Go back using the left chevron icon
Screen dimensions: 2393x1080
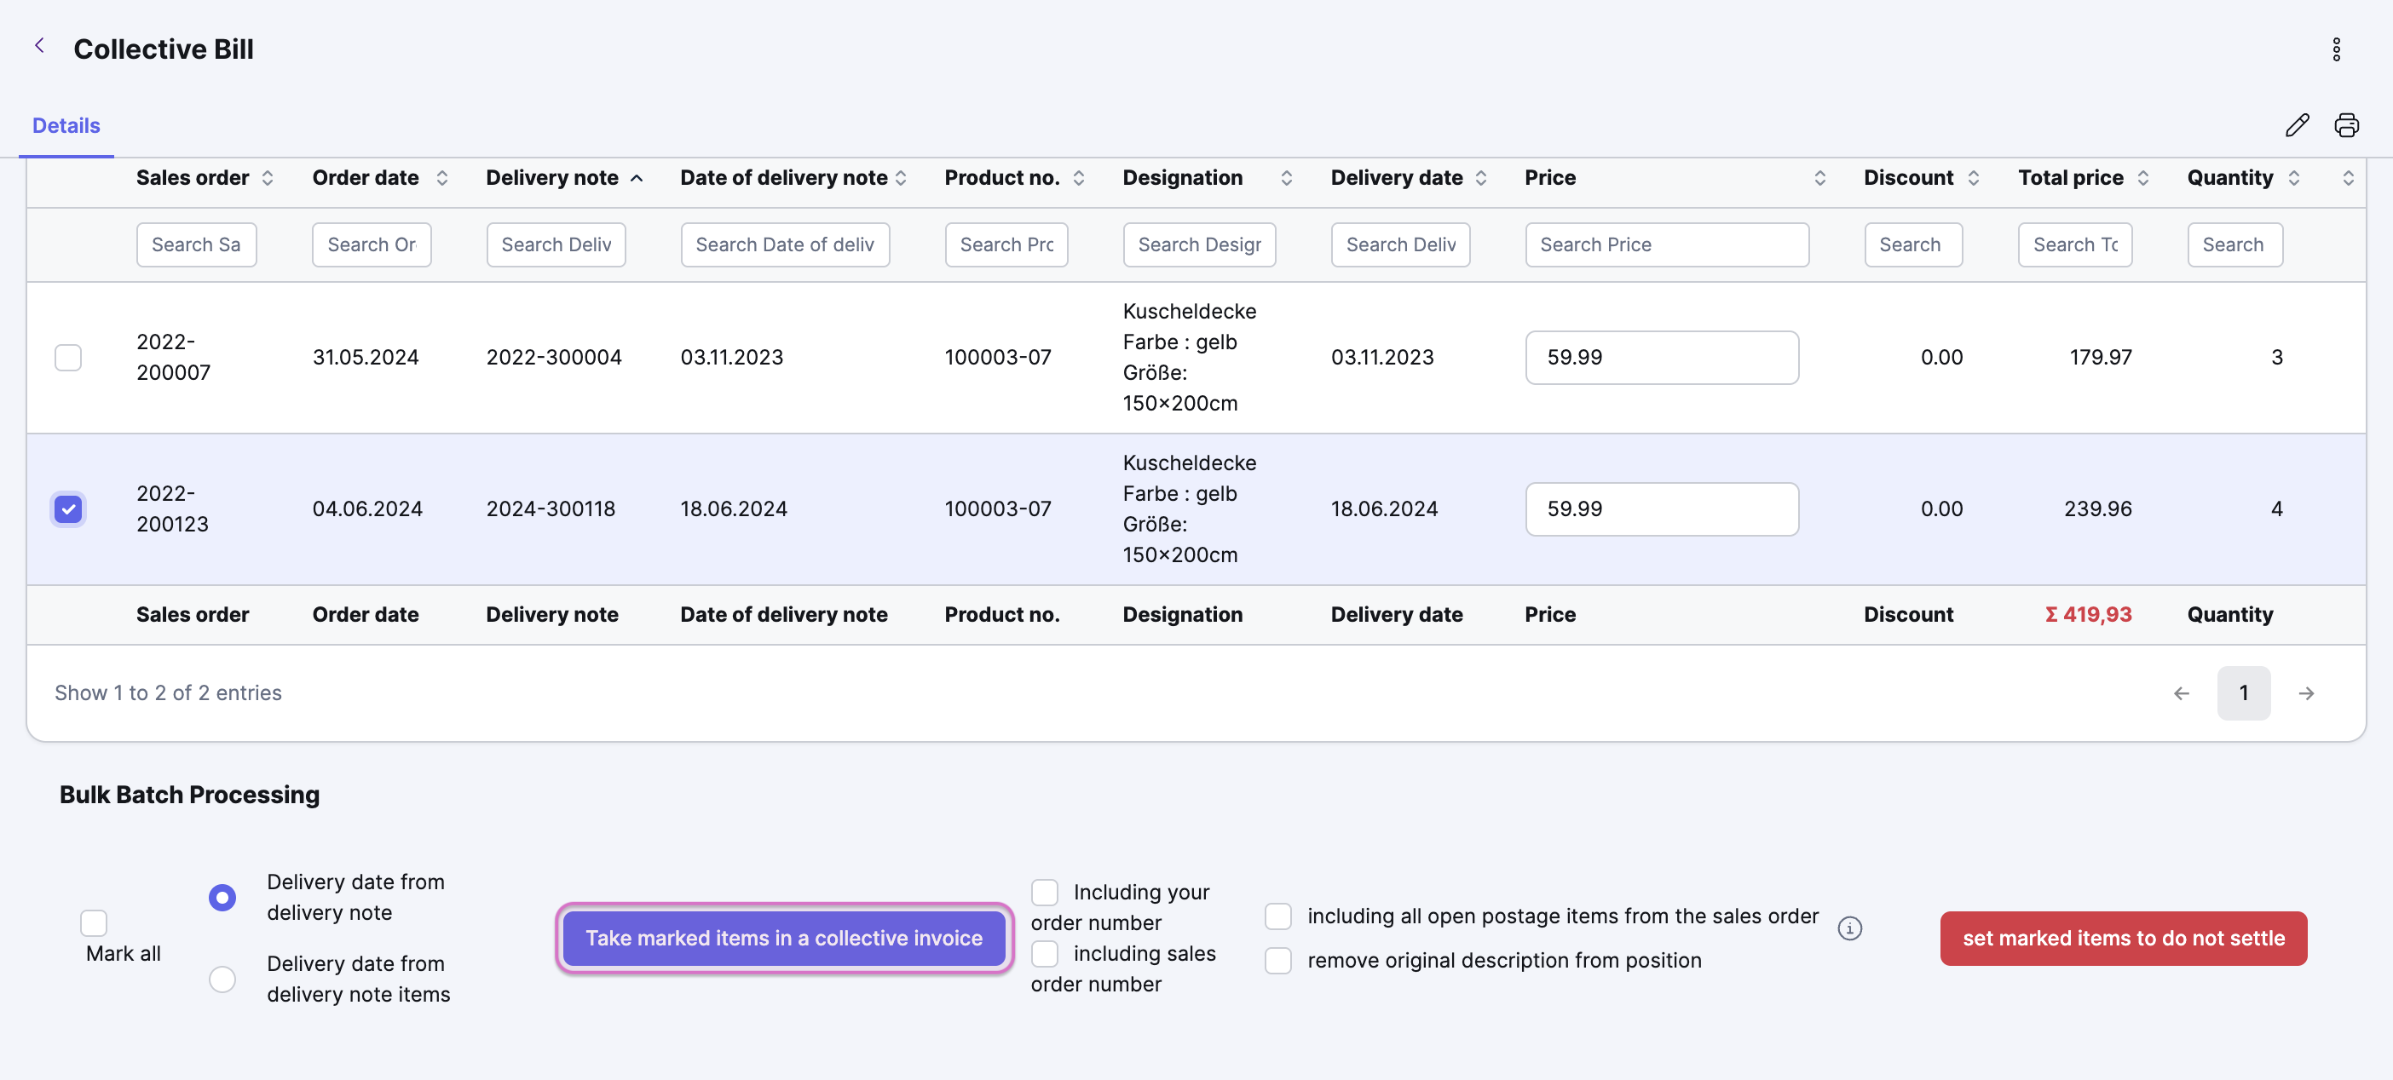[39, 45]
